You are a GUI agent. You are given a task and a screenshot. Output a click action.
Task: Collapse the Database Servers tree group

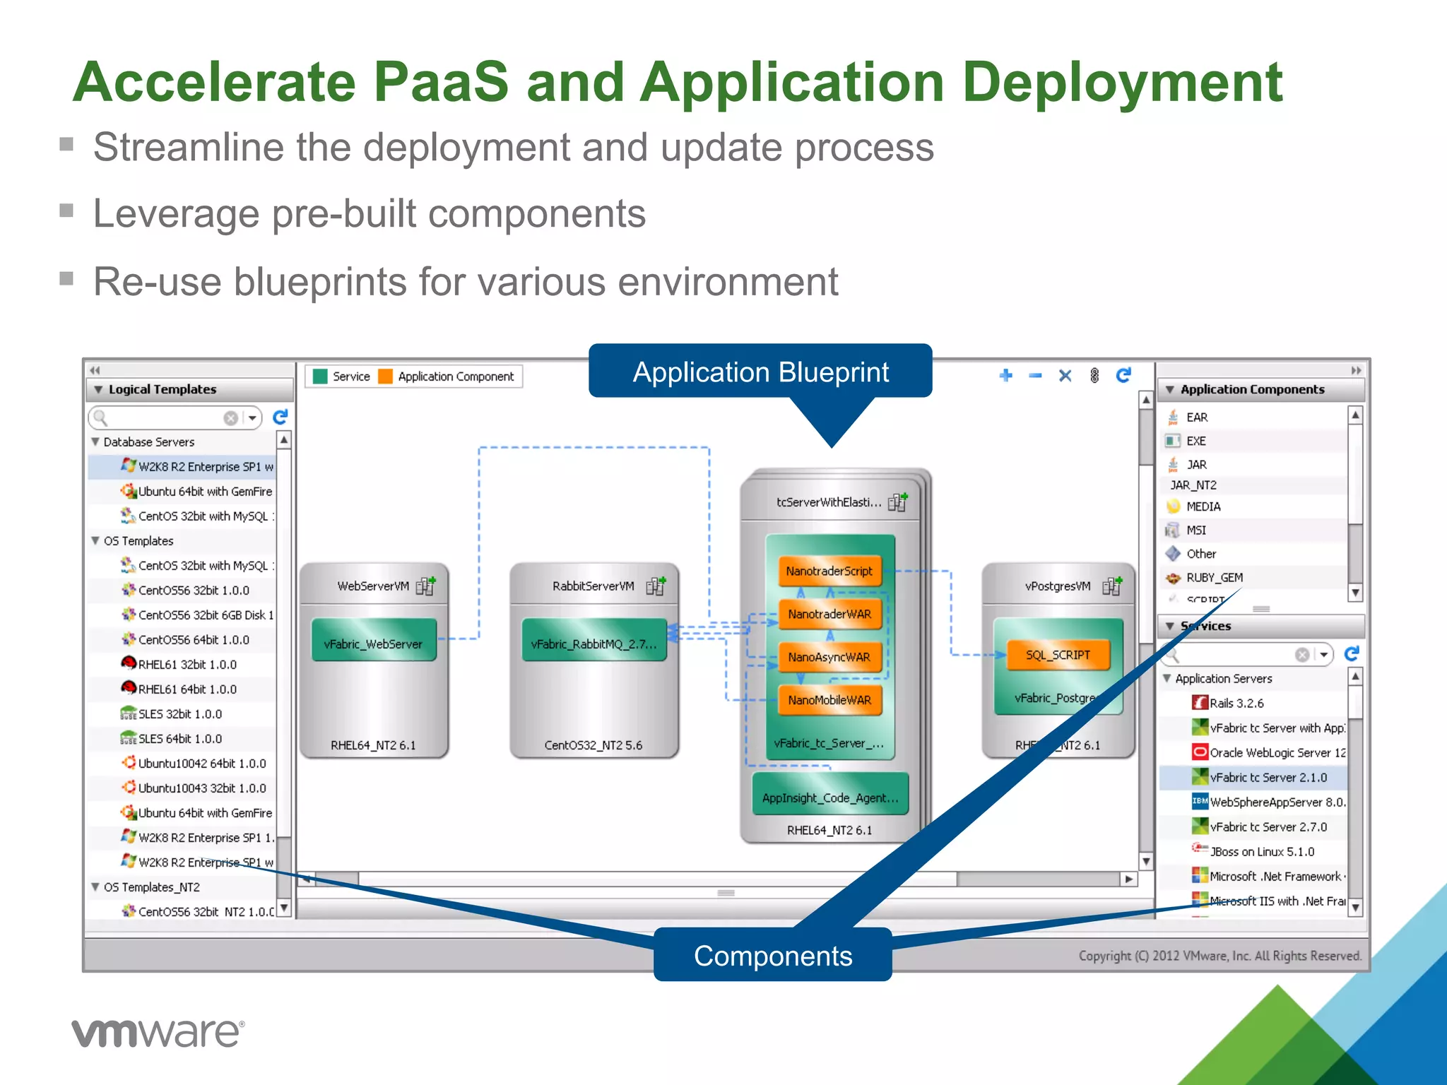click(95, 441)
